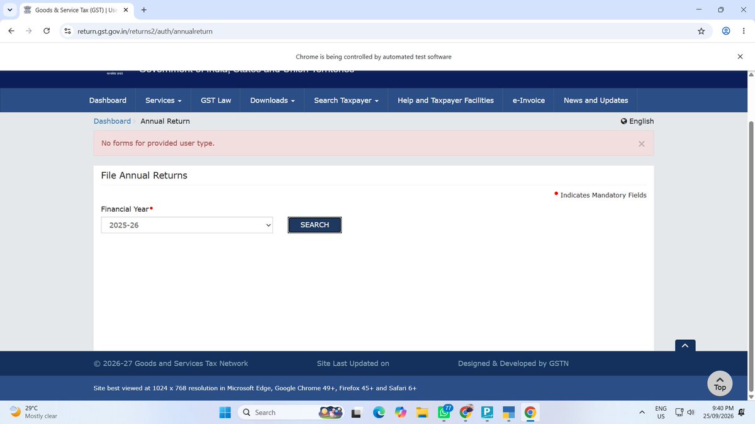This screenshot has height=424, width=755.
Task: Switch to the active Chrome taskbar icon
Action: coord(530,413)
